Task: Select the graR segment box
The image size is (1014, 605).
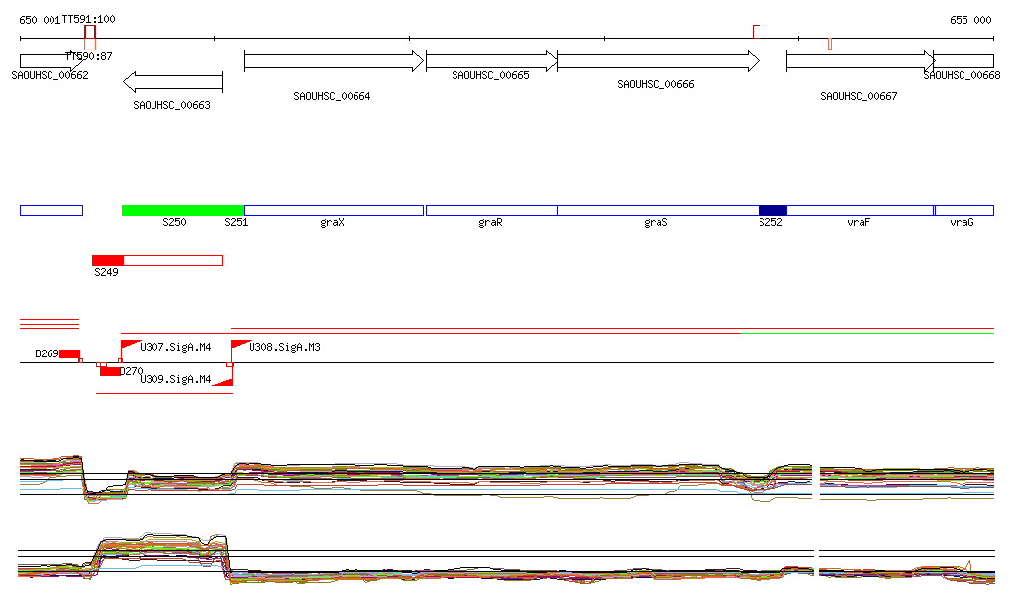Action: [491, 210]
